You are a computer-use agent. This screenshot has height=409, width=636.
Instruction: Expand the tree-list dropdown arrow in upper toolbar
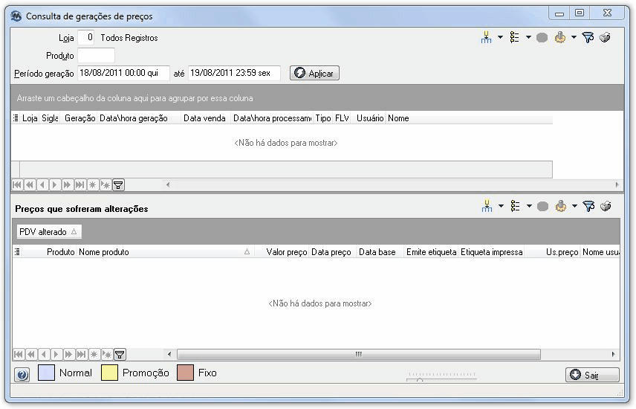528,37
